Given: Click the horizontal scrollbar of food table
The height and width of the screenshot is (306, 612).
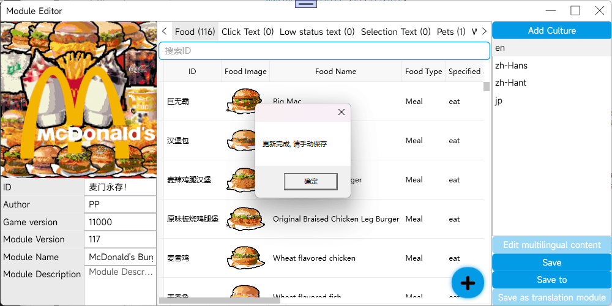Looking at the screenshot, I should pos(219,300).
